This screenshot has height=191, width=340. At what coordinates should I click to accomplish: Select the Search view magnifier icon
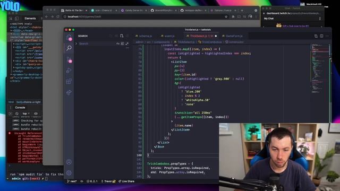(69, 48)
